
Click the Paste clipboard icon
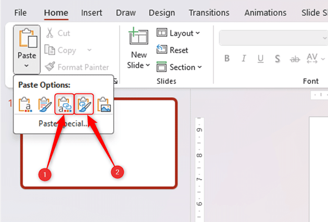point(28,38)
